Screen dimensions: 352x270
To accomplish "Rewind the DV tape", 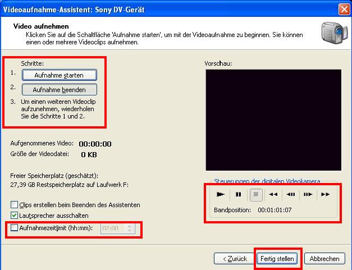I will click(x=273, y=195).
